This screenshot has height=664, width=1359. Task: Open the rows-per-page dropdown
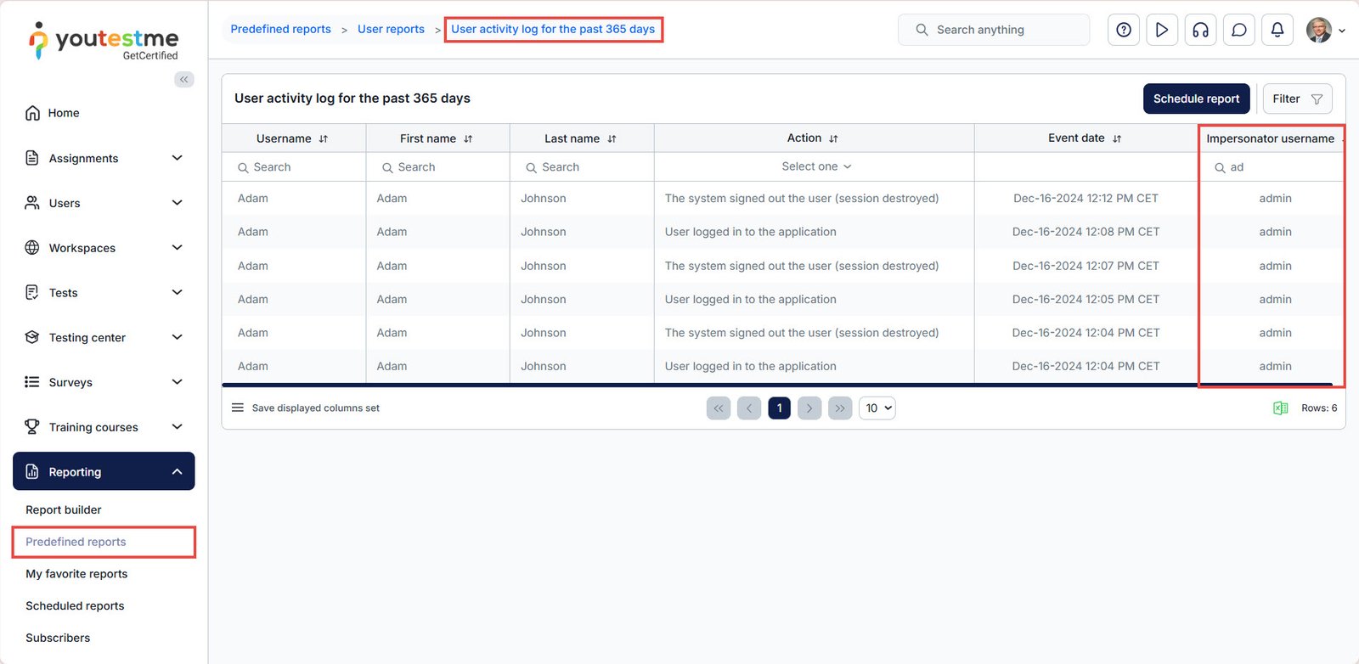click(877, 408)
